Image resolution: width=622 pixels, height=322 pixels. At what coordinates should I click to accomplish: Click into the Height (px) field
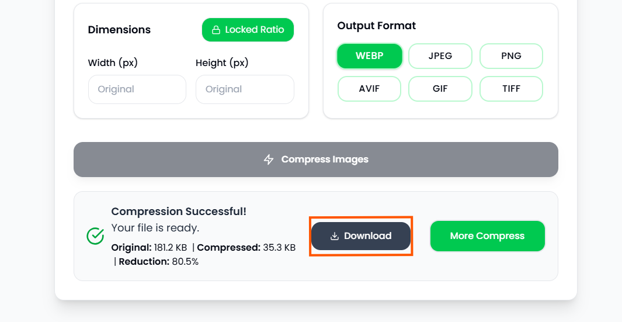245,89
